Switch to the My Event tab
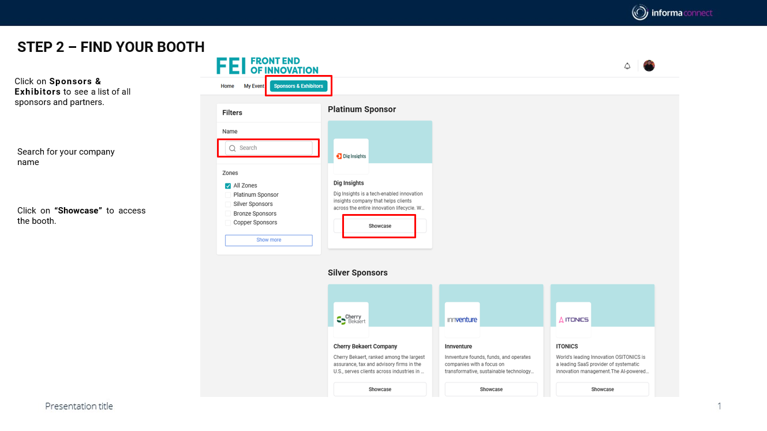Image resolution: width=767 pixels, height=431 pixels. coord(253,86)
